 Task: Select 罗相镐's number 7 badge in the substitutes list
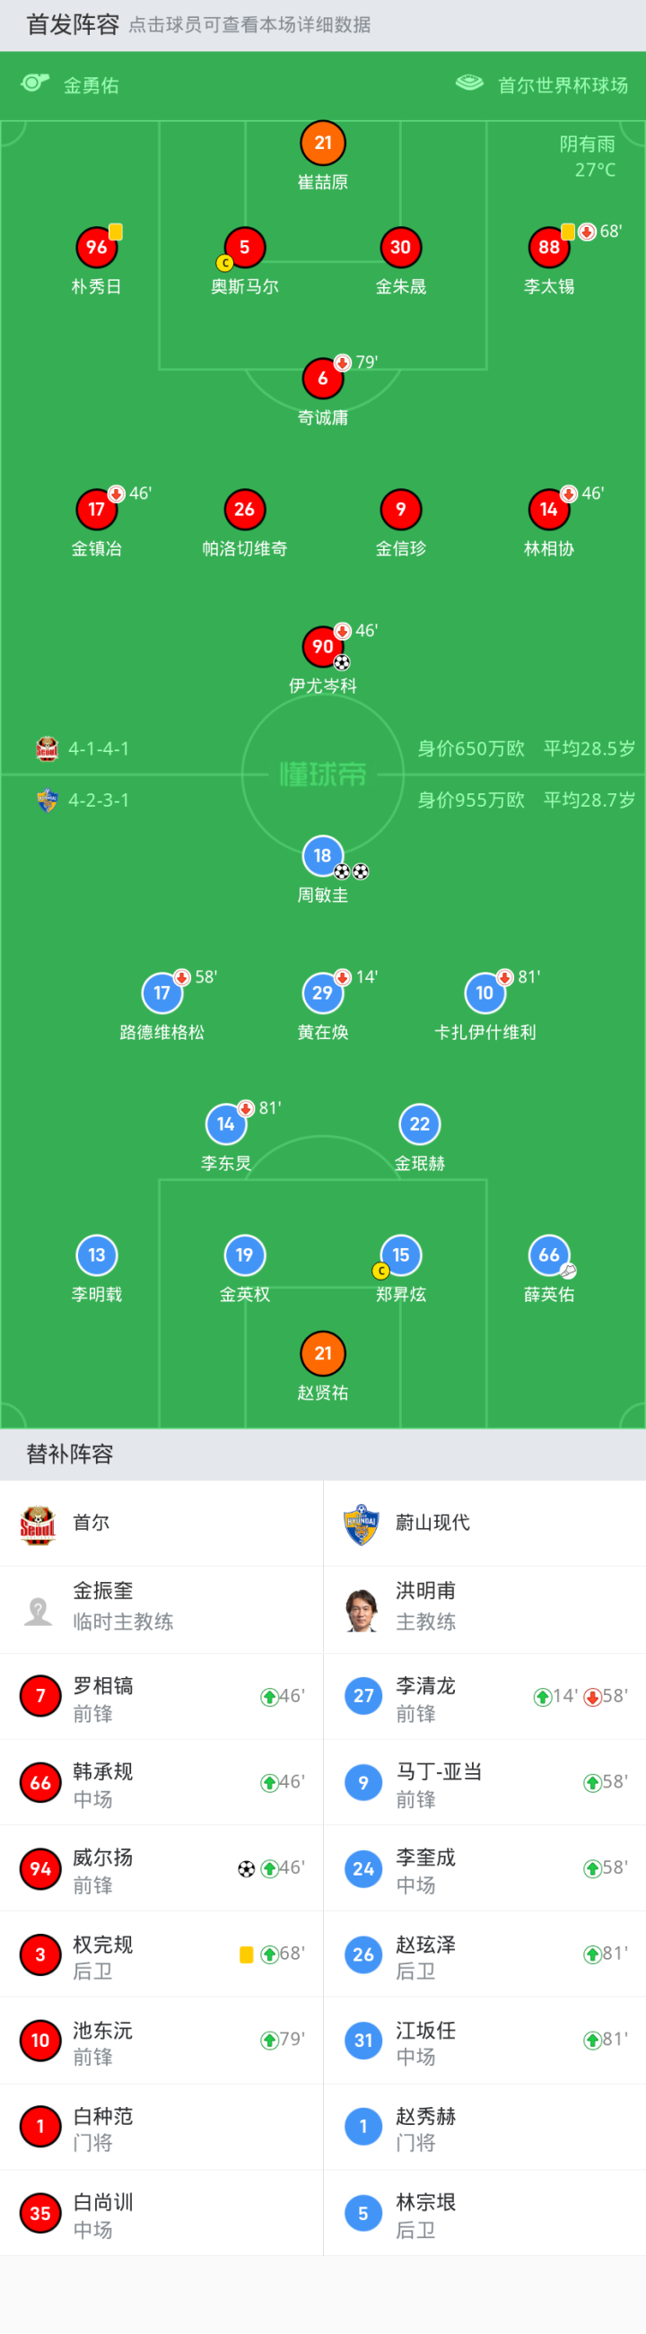[x=39, y=1696]
